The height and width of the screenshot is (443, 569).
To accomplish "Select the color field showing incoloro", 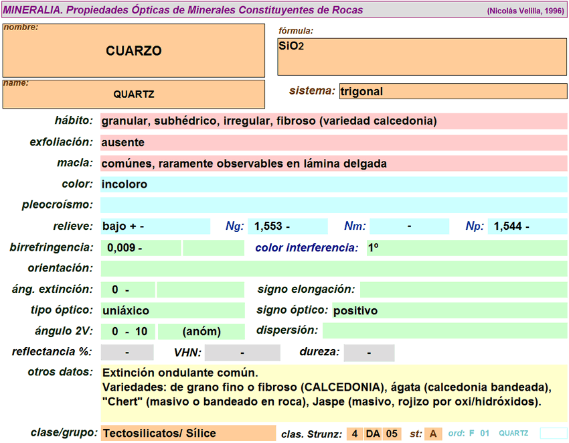I will click(x=333, y=184).
